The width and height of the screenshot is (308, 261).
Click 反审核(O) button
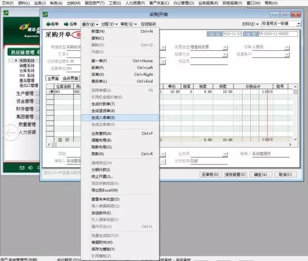pos(210,175)
